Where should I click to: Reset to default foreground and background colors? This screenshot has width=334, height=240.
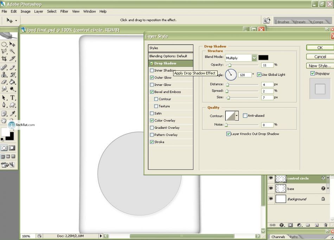click(2, 139)
